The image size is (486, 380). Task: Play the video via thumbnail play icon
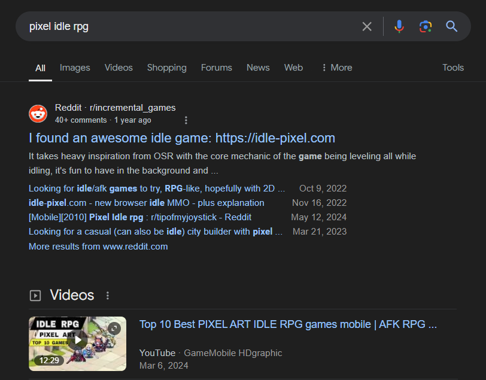click(x=77, y=341)
